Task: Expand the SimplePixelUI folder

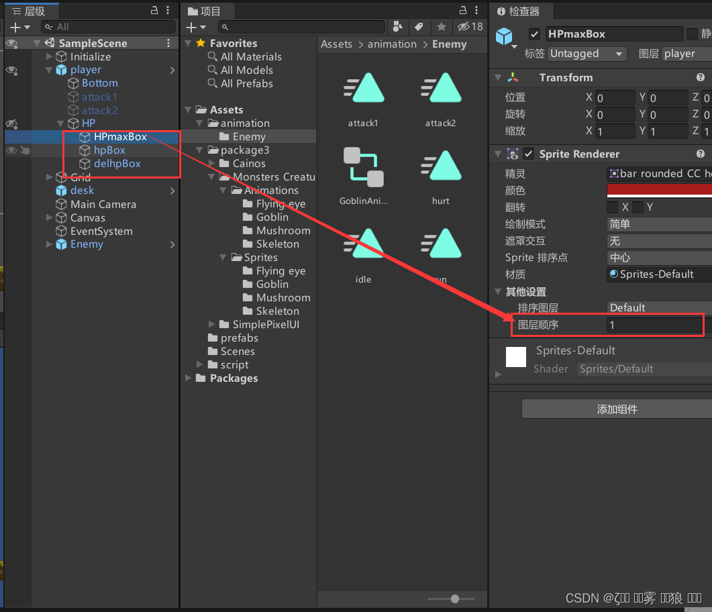Action: (x=211, y=324)
